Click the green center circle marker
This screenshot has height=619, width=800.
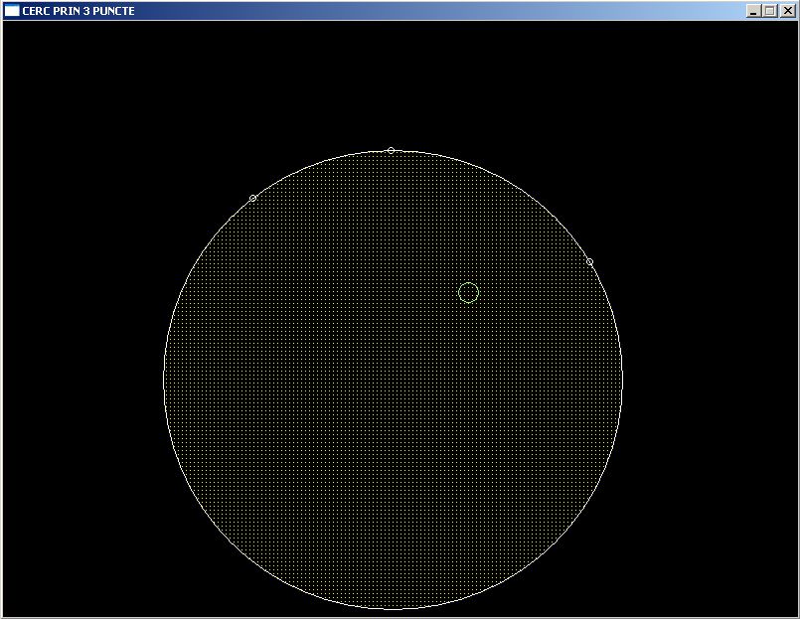(468, 292)
